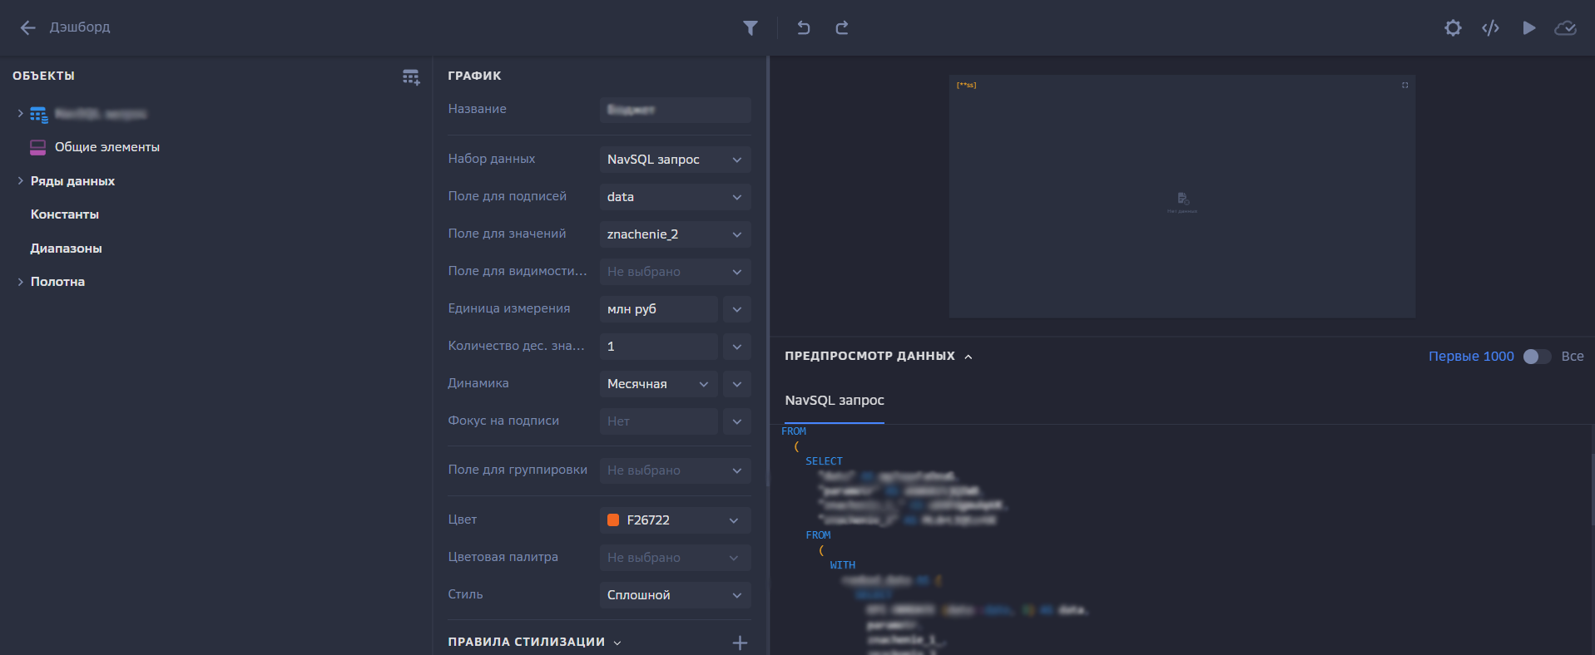Expand the Полотна tree item
The image size is (1595, 655).
[x=20, y=282]
